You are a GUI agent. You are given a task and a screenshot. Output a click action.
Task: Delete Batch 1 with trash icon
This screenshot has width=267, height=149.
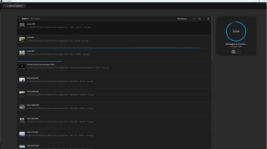(208, 19)
